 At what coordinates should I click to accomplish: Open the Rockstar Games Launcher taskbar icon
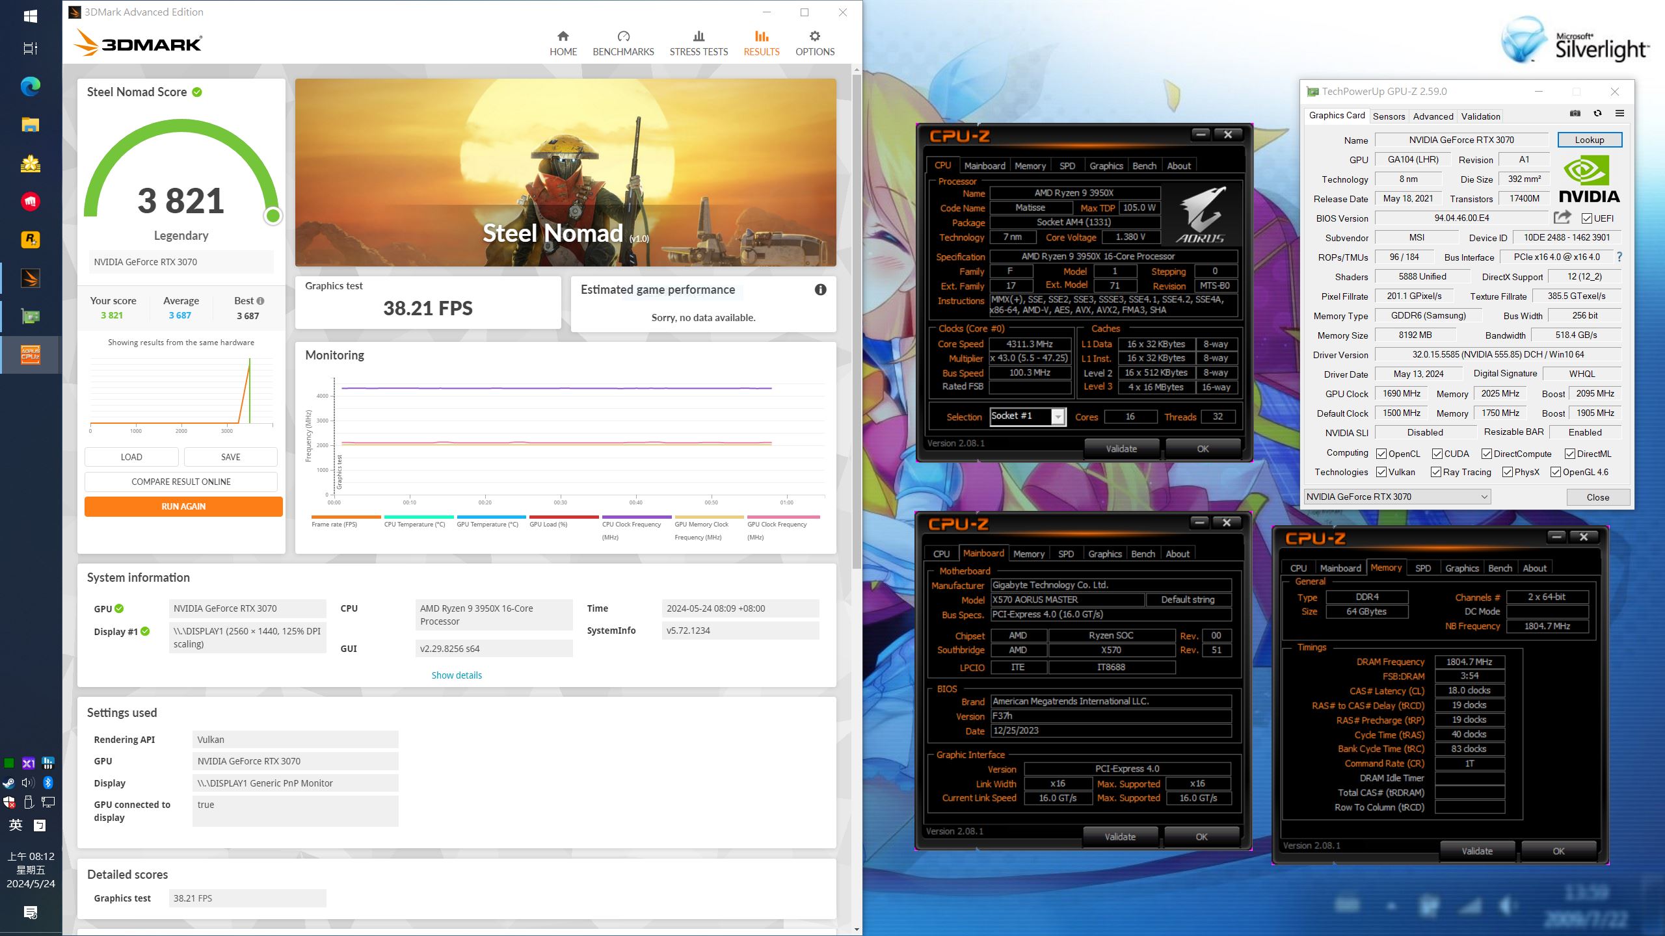point(31,239)
